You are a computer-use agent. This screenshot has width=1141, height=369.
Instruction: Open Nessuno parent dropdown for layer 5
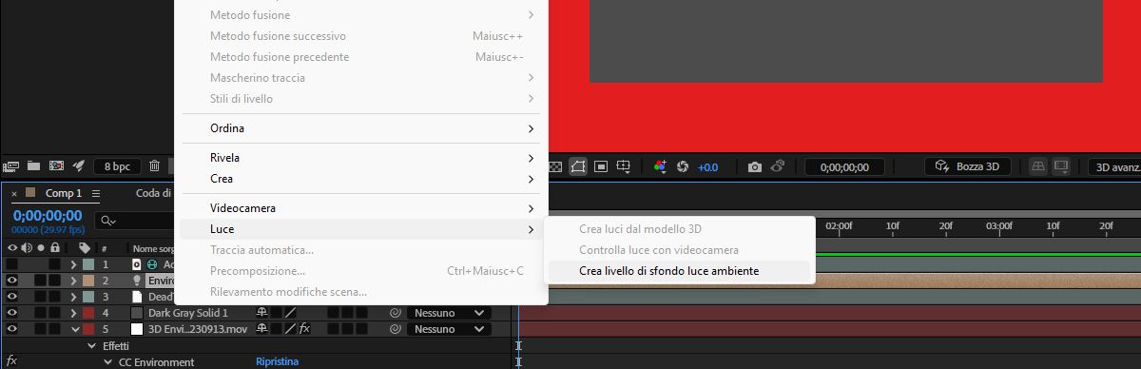point(449,329)
